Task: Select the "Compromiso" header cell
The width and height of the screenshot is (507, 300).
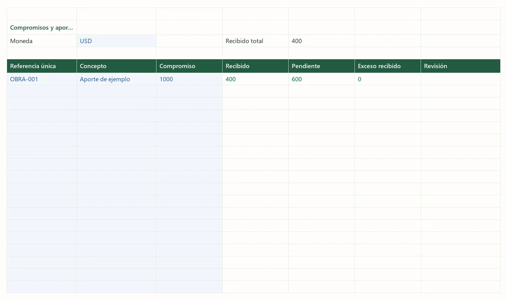Action: pos(189,66)
